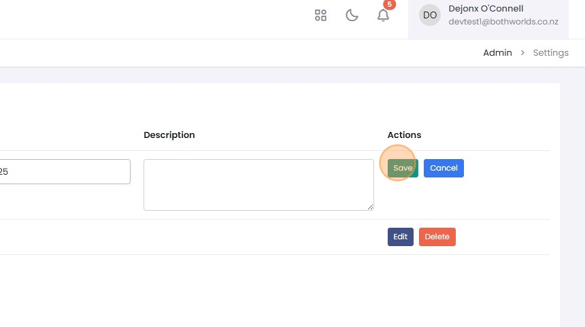The height and width of the screenshot is (327, 585).
Task: Open the apps grid menu icon
Action: pos(320,15)
